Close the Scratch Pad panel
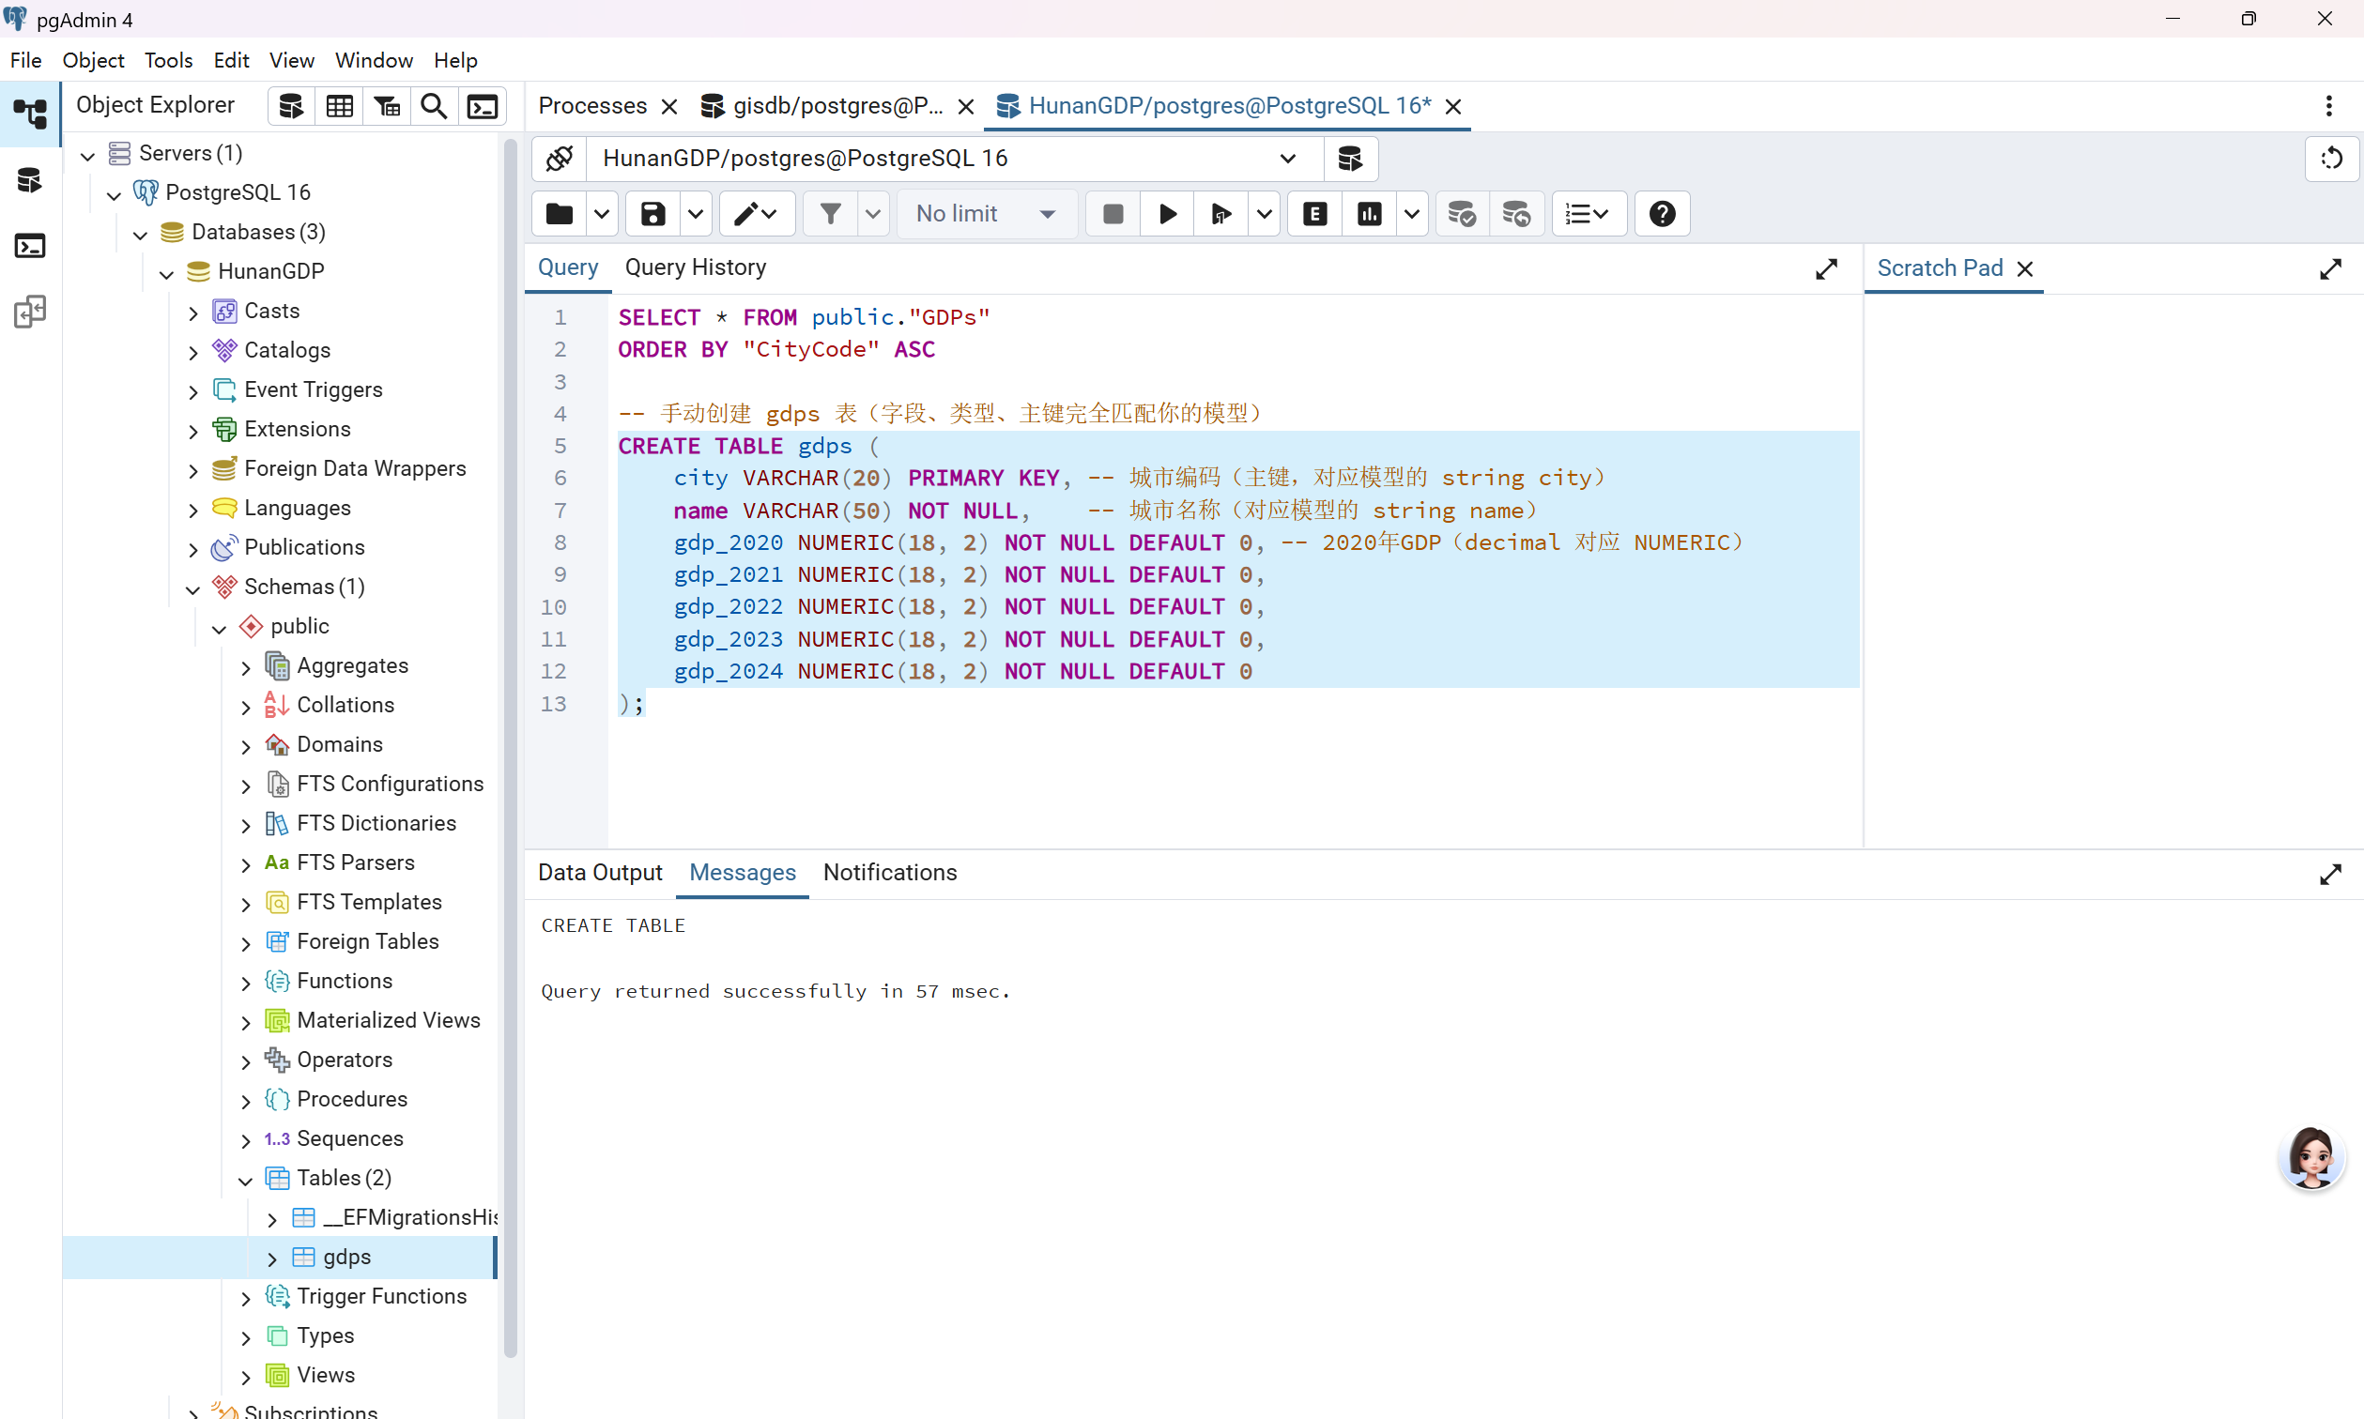 tap(2025, 268)
